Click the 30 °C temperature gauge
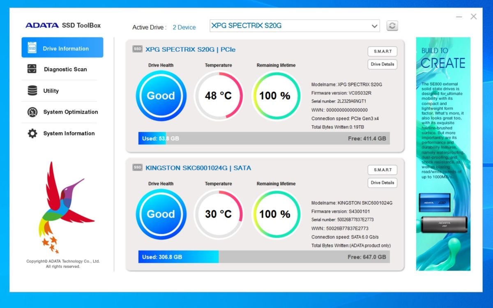 [218, 214]
